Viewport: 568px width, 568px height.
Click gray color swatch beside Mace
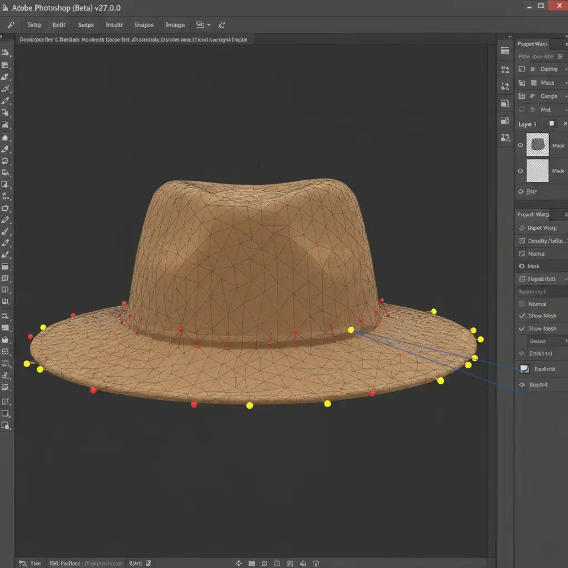534,83
